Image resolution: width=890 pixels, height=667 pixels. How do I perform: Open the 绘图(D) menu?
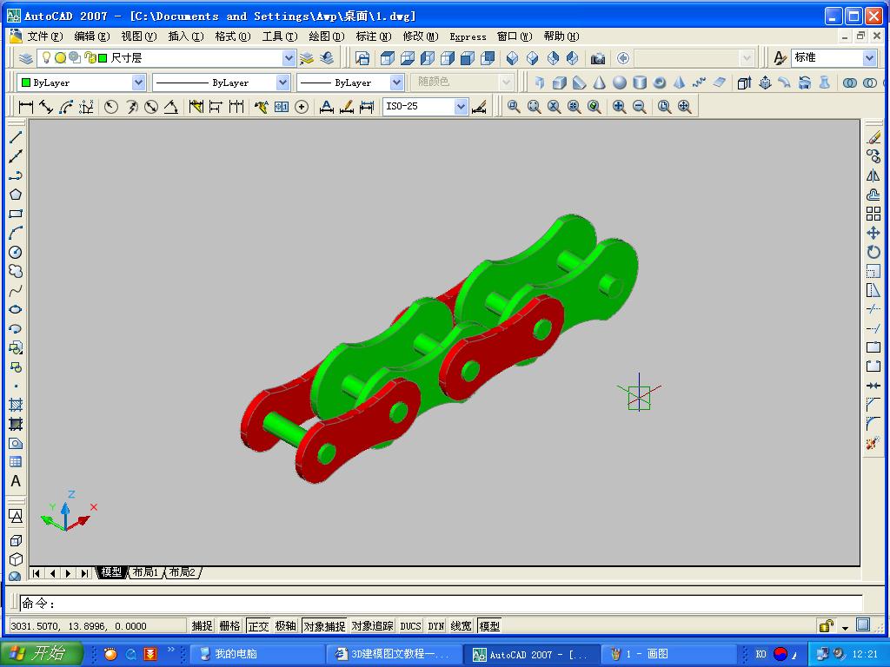coord(327,36)
